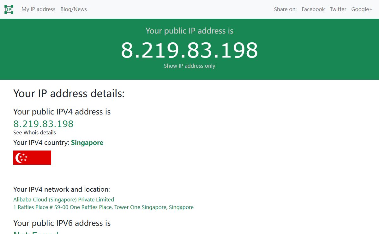Click the Singapore country name link
Image resolution: width=379 pixels, height=234 pixels.
point(87,143)
